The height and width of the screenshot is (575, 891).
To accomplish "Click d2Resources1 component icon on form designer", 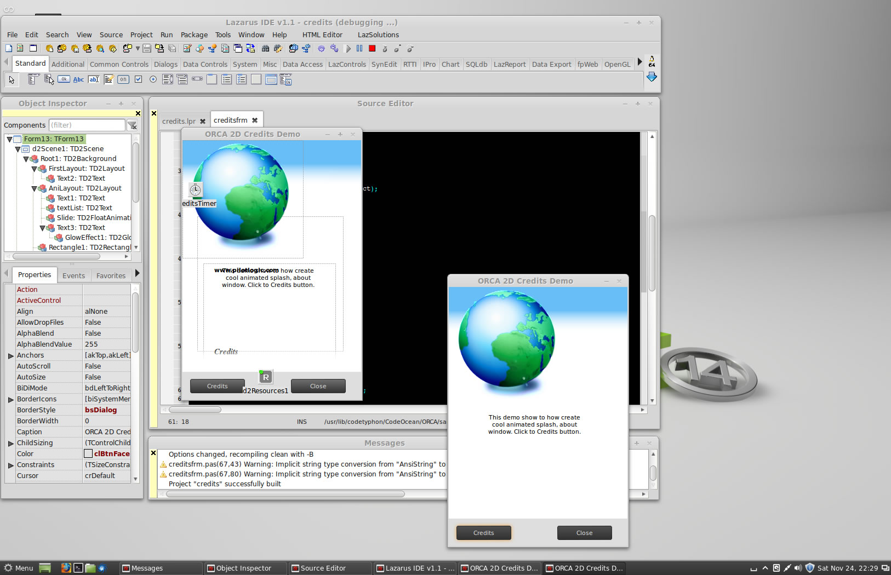I will click(265, 377).
